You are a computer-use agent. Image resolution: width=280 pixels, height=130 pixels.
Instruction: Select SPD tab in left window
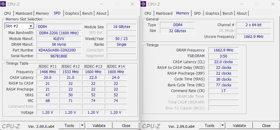coord(57,13)
